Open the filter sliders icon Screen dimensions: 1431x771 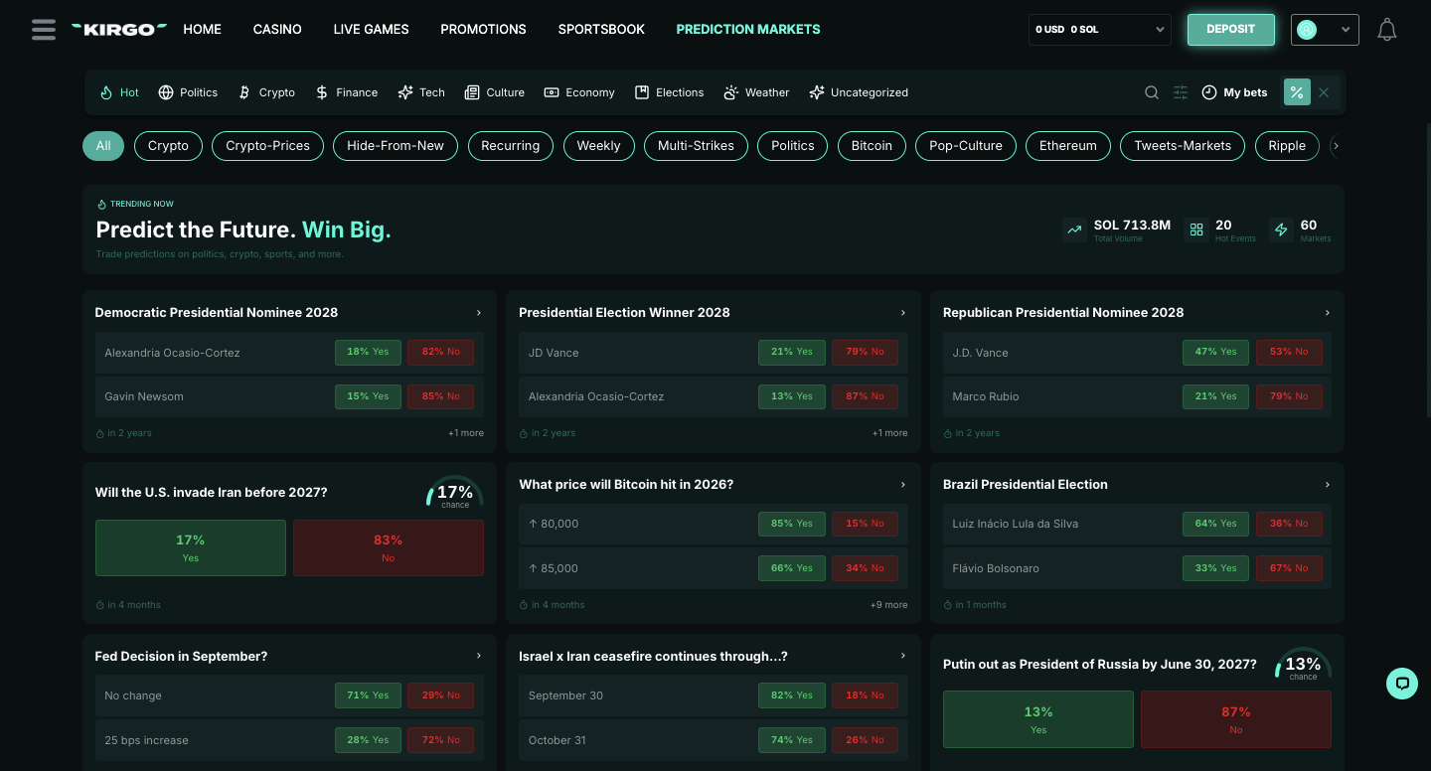[1181, 92]
